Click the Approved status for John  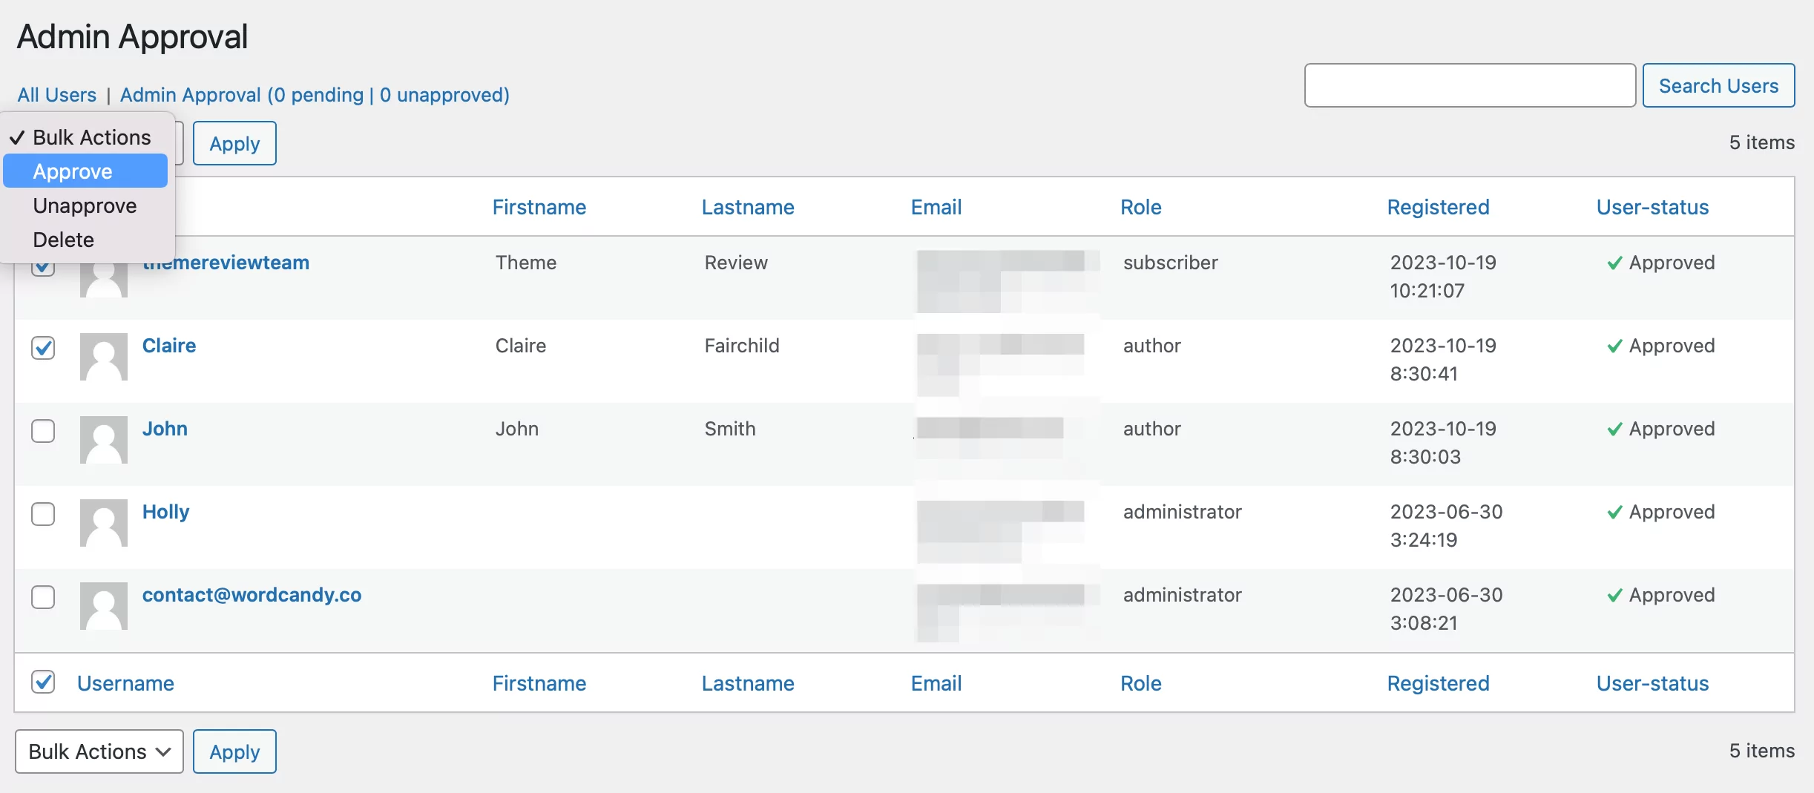pos(1661,429)
